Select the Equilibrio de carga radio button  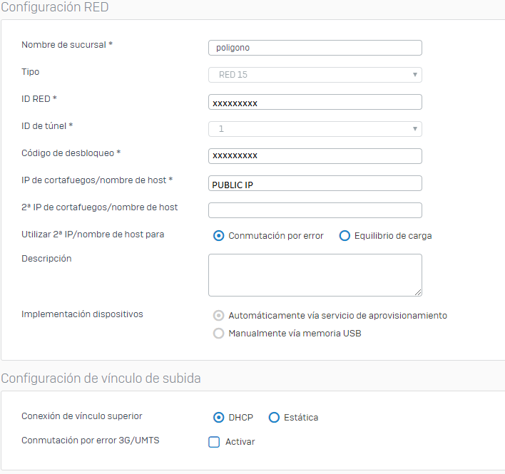click(345, 236)
